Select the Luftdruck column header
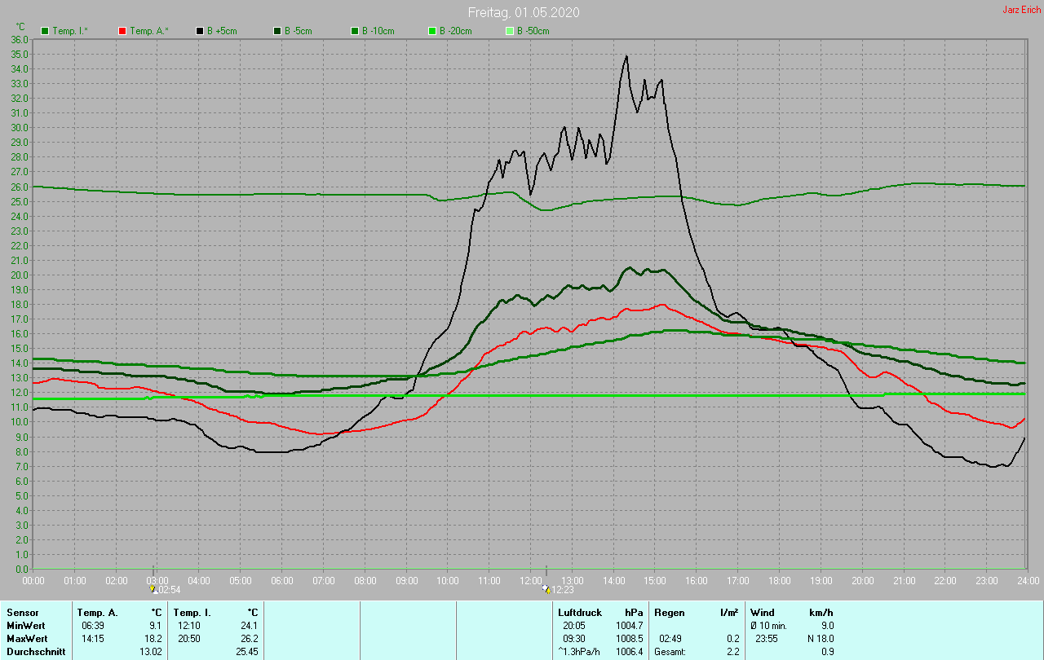The image size is (1044, 660). tap(579, 612)
